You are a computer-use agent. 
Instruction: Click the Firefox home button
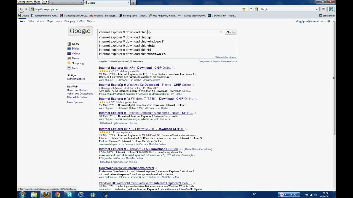click(x=323, y=9)
